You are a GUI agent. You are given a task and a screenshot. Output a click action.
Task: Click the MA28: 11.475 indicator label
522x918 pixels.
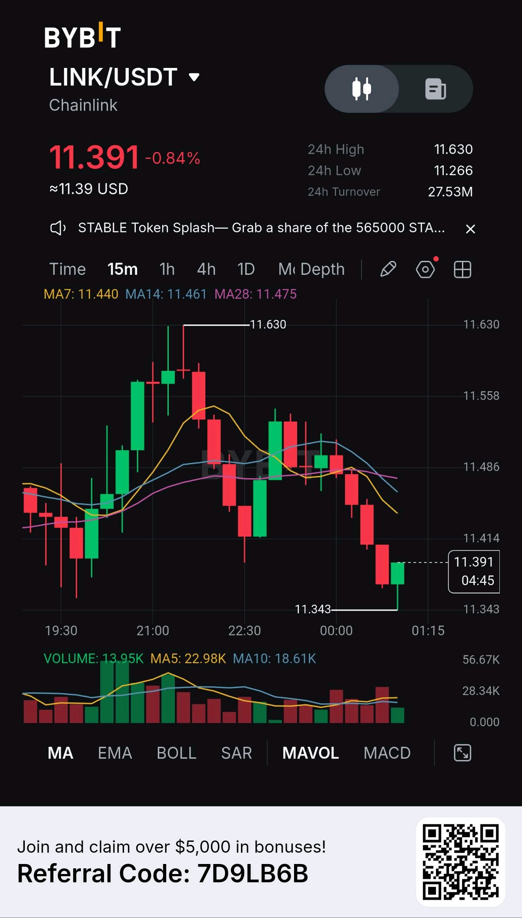tap(255, 294)
